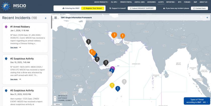This screenshot has width=211, height=106.
Task: Open the BMP menu item
Action: pos(195,2)
